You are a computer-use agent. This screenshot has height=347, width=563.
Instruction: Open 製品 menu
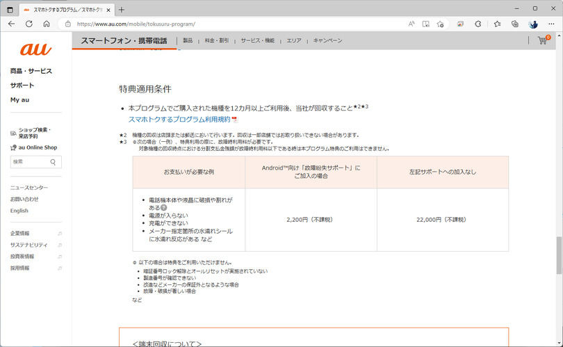[188, 40]
